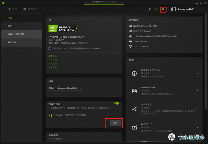Click the driver version icon beside 466.11
Viewport: 208px width, 144px height.
[x=130, y=31]
